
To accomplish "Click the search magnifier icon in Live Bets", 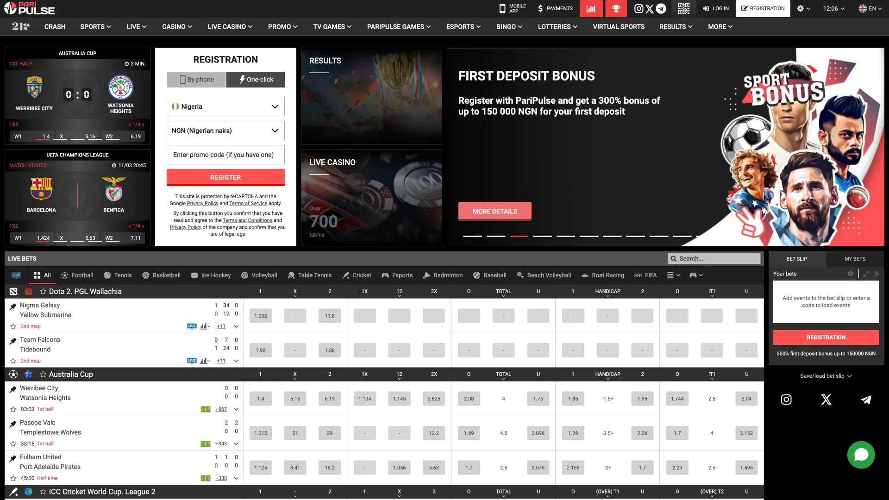I will pos(674,259).
